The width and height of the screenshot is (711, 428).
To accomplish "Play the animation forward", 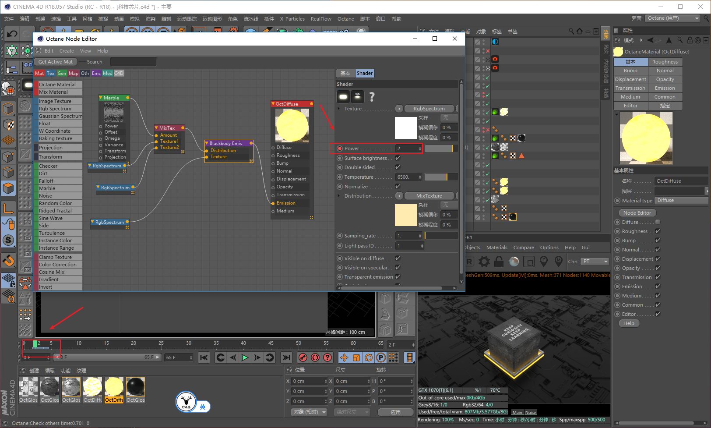I will (x=245, y=357).
